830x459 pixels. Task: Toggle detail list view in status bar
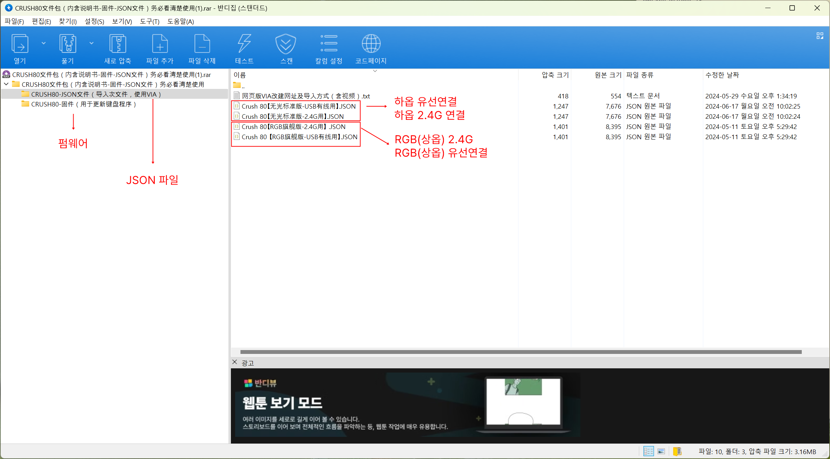(x=648, y=451)
